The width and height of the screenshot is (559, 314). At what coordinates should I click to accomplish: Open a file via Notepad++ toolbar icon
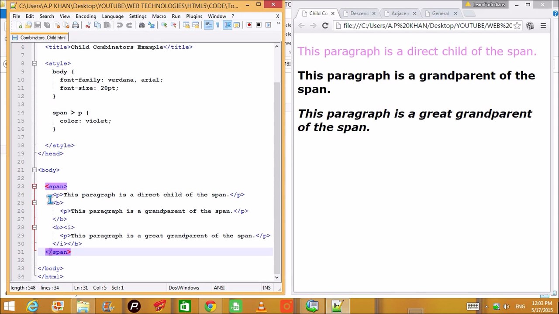[x=28, y=25]
